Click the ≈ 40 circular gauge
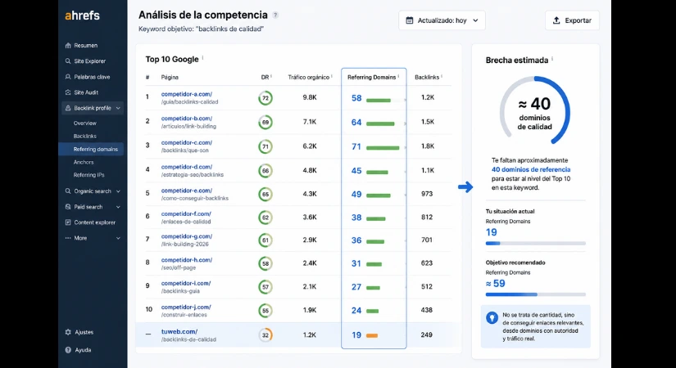Viewport: 676px width, 368px height. click(x=534, y=110)
